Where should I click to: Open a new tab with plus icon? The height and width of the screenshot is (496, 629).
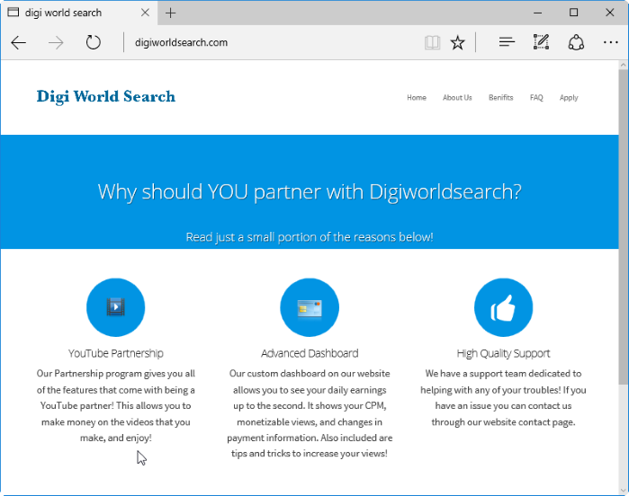tap(170, 13)
